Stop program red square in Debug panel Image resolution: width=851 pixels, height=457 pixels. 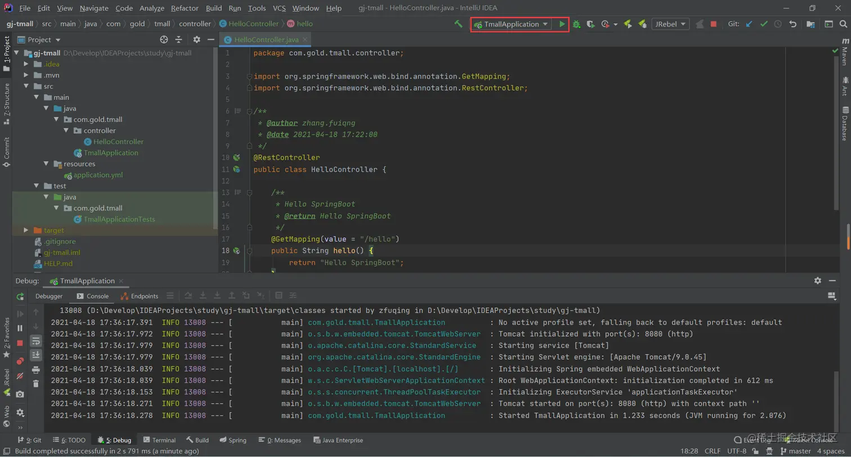pyautogui.click(x=20, y=342)
